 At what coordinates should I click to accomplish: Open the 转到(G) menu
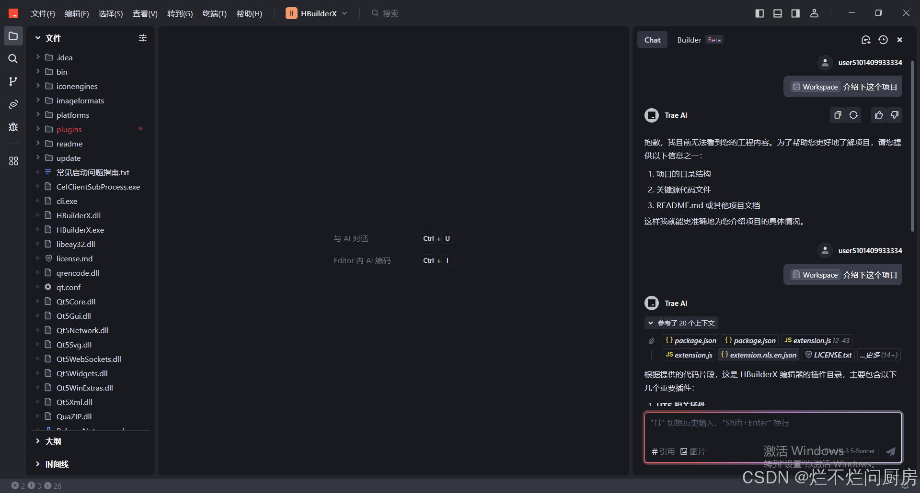[180, 13]
